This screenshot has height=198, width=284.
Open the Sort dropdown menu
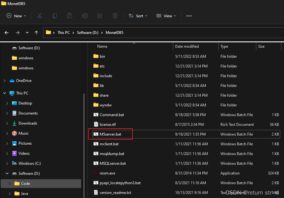coord(138,16)
